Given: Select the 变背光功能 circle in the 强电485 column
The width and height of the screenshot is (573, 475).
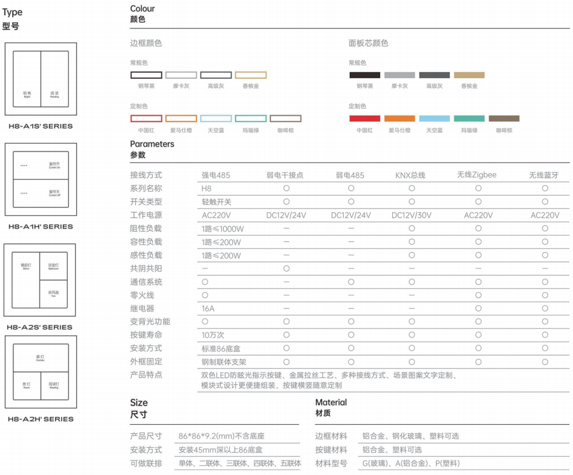Looking at the screenshot, I should pyautogui.click(x=205, y=322).
